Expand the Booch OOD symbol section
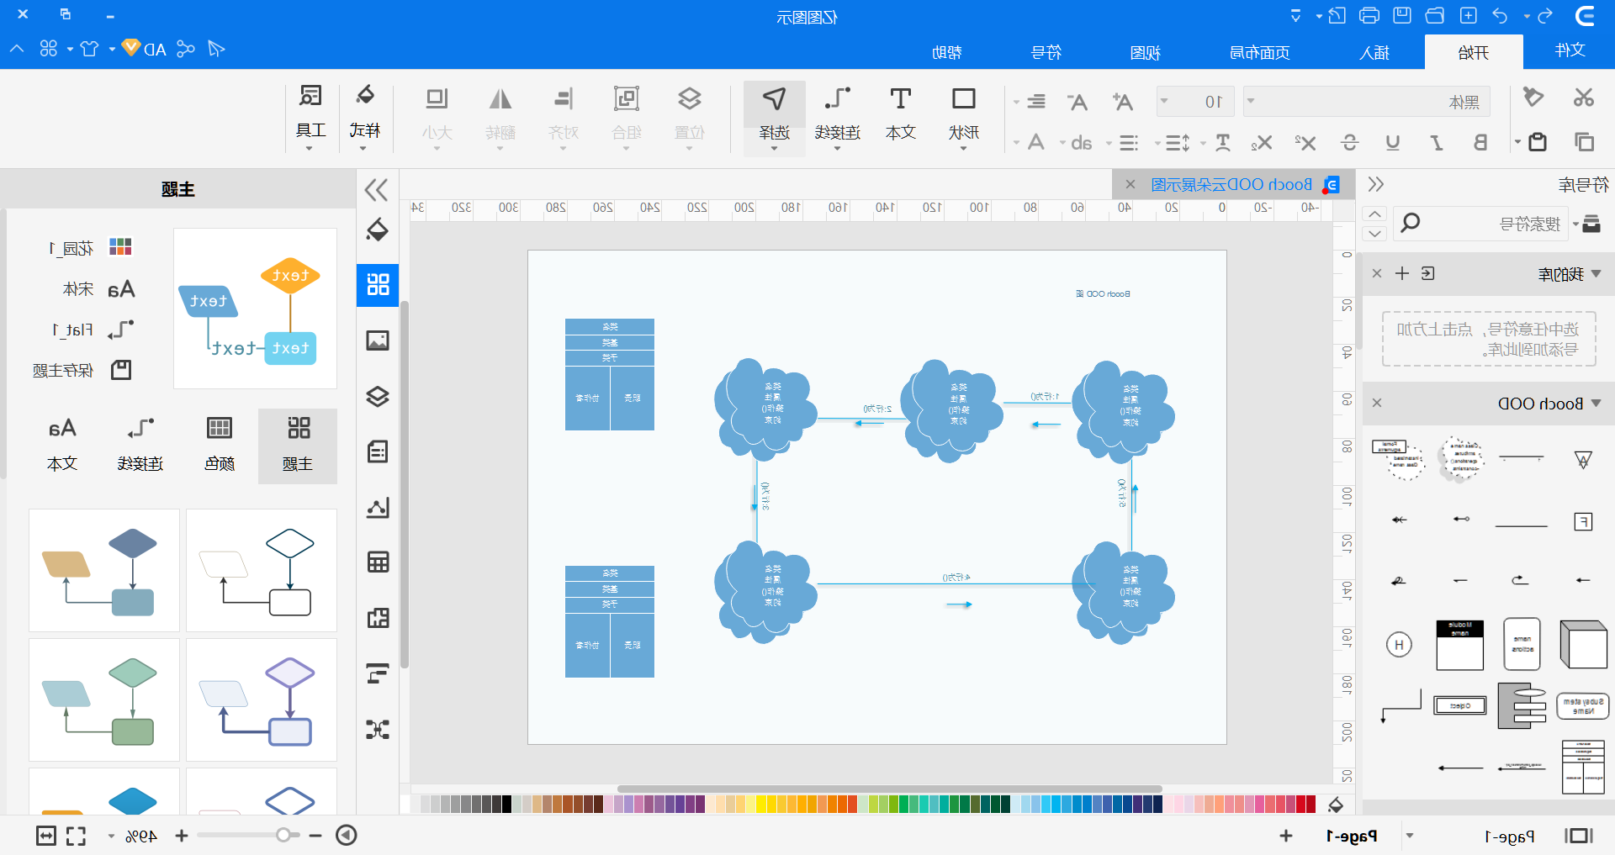 (x=1596, y=404)
